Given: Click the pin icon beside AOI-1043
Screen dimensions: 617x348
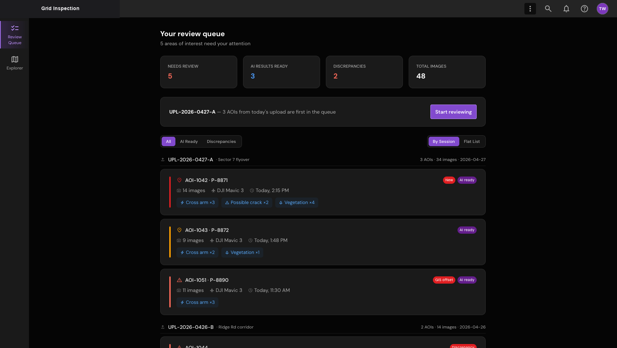Looking at the screenshot, I should point(179,230).
